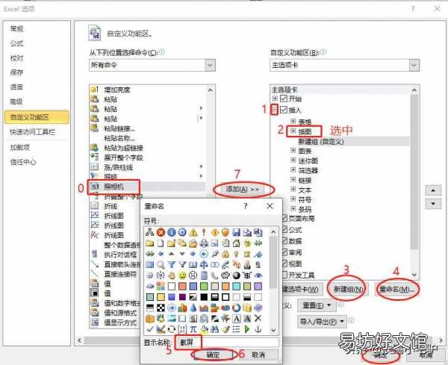Viewport: 448px width, 365px height.
Task: Choose the red exclamation mark symbol
Action: (204, 232)
